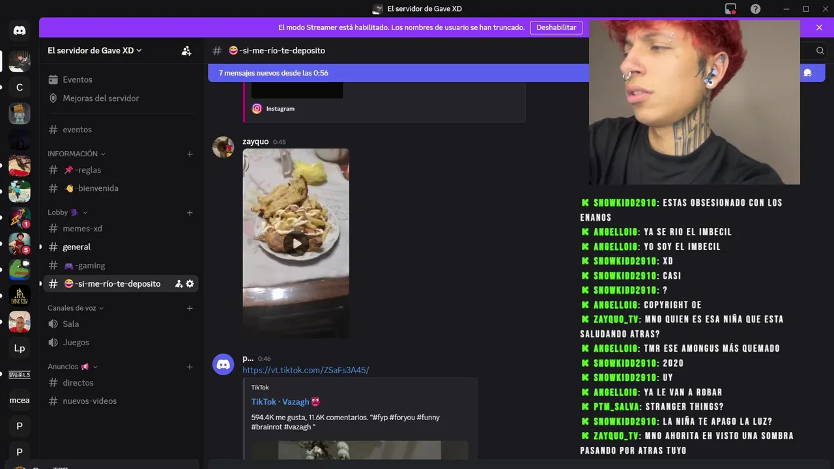Select the Pepe frog server icon

[20, 269]
